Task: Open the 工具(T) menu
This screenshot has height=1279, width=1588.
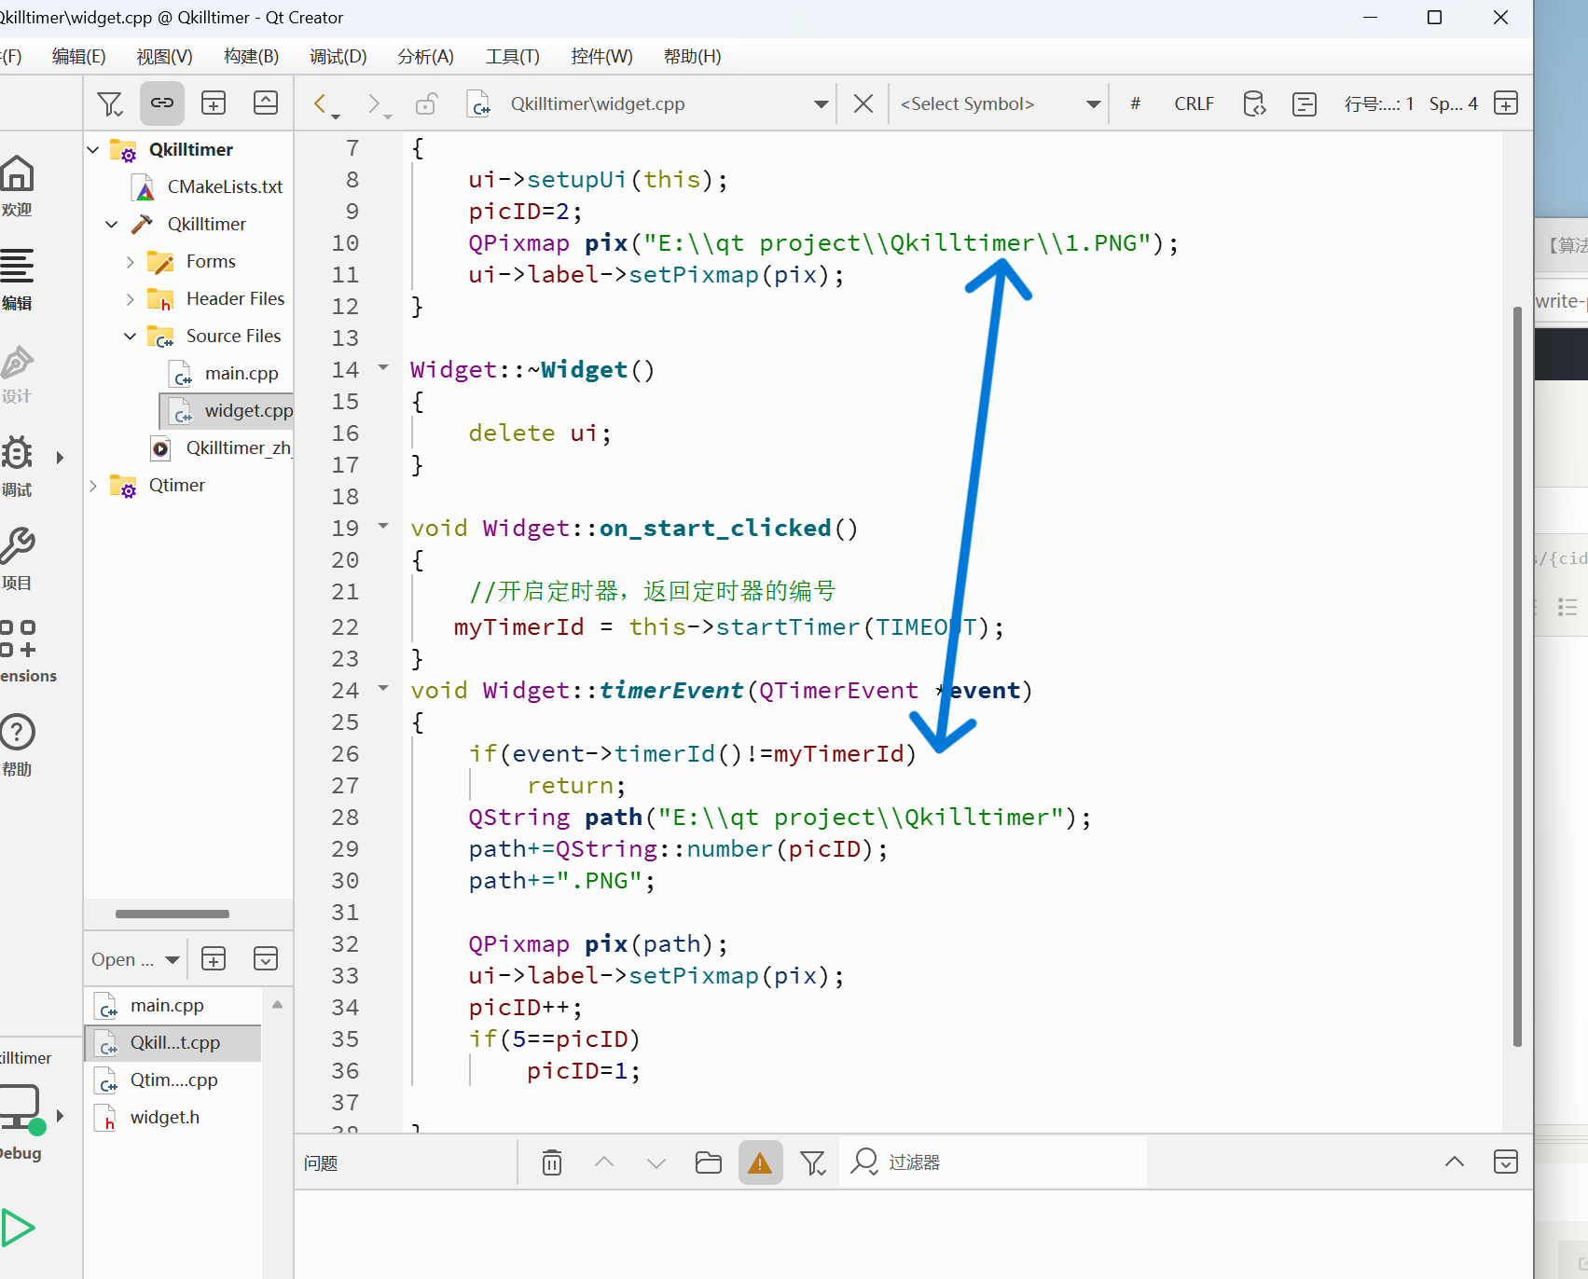Action: click(512, 57)
